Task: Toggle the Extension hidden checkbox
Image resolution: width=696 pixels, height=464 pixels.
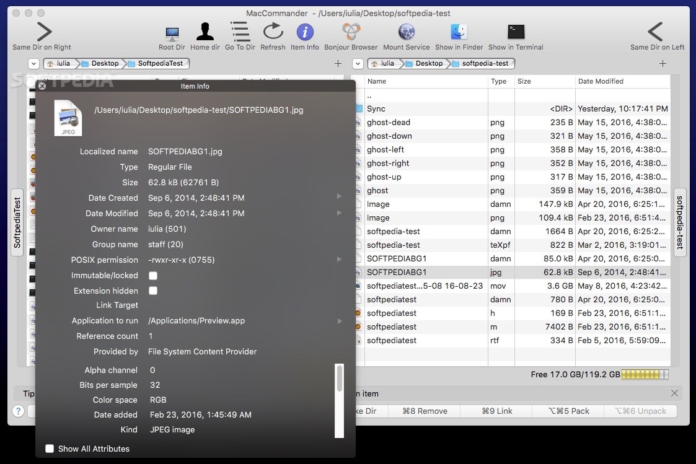Action: (153, 291)
